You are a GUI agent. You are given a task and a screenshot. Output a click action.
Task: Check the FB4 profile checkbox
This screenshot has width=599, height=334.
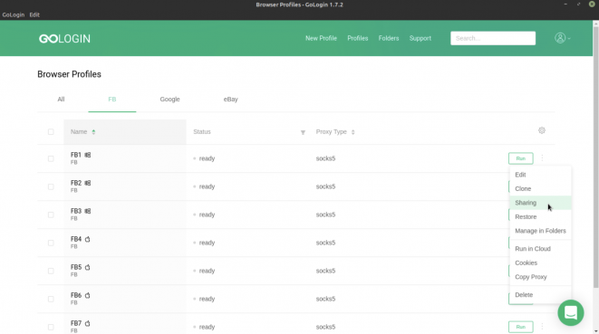(51, 243)
